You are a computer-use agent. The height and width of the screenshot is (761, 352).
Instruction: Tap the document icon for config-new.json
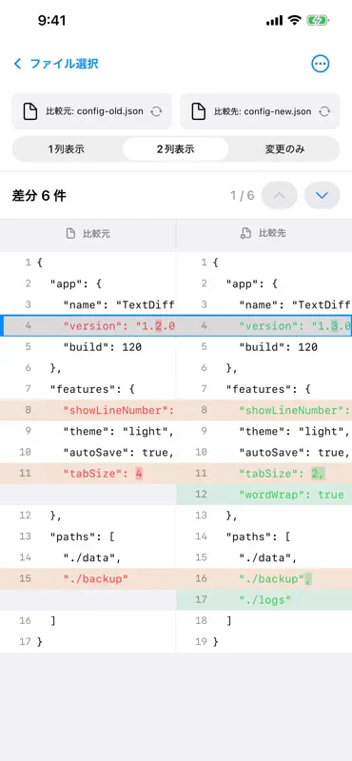[199, 111]
